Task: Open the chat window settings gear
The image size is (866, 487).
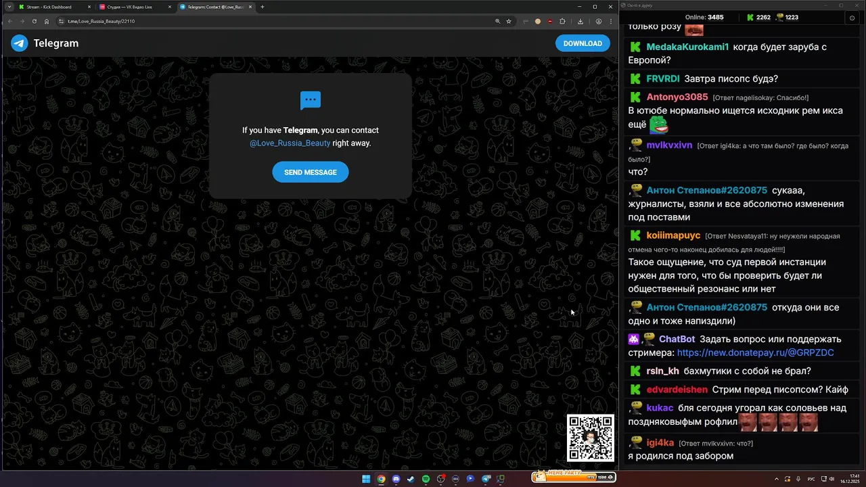Action: 852,18
